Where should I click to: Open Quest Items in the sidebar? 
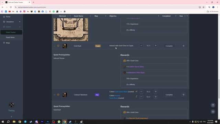11,38
